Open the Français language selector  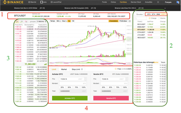168,2
